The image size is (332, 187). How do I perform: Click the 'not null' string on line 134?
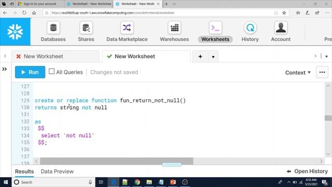[79, 136]
